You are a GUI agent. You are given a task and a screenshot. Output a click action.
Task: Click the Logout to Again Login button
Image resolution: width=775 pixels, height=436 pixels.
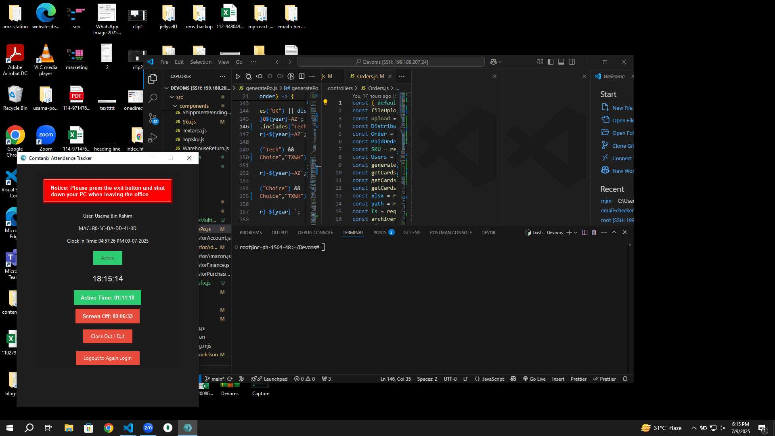108,358
